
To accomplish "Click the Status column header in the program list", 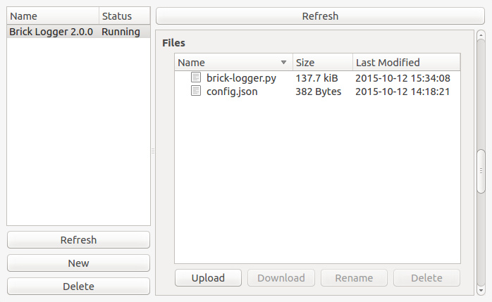I will point(125,16).
